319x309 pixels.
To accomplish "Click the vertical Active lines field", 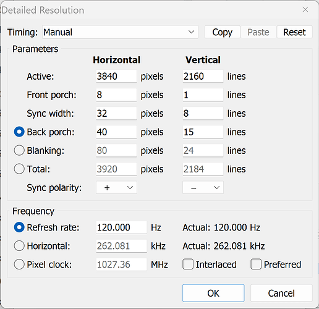I will (x=203, y=77).
